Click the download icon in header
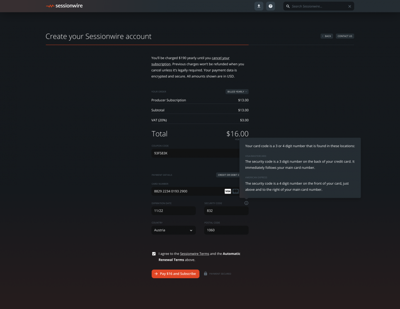 pos(259,6)
